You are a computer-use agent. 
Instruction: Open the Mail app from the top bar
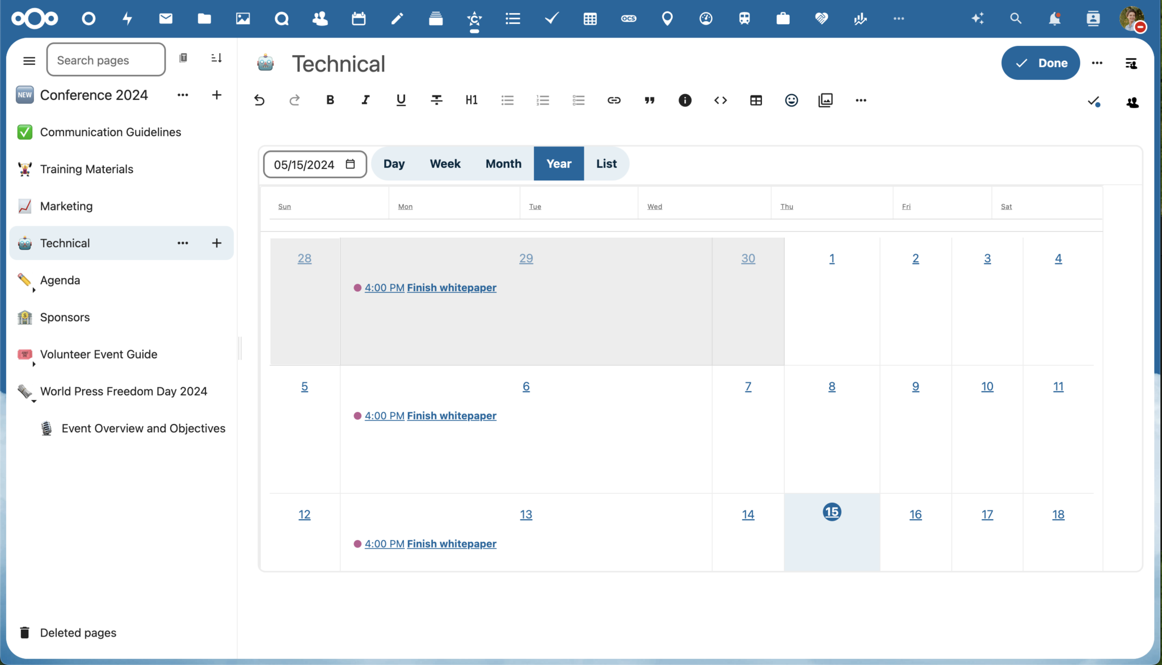pyautogui.click(x=165, y=18)
